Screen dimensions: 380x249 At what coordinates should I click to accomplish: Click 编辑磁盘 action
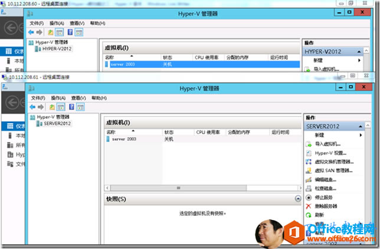pos(321,180)
